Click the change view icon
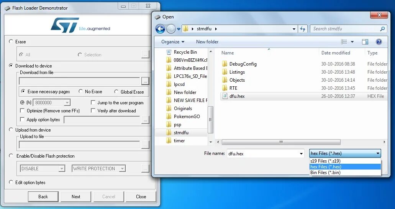 [344, 42]
